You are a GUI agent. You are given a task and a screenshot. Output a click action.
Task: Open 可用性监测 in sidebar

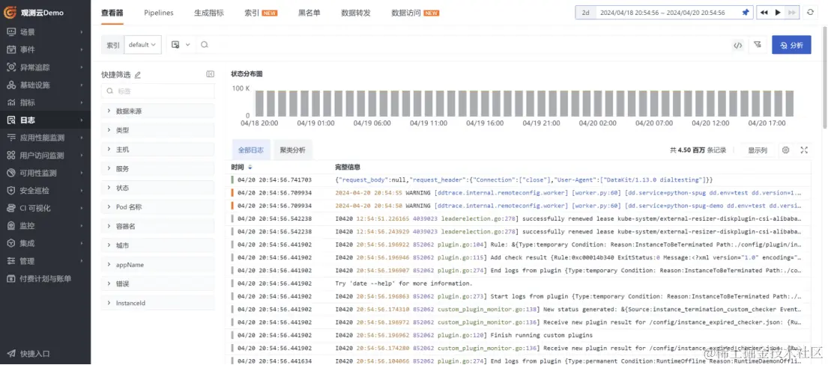tap(46, 173)
